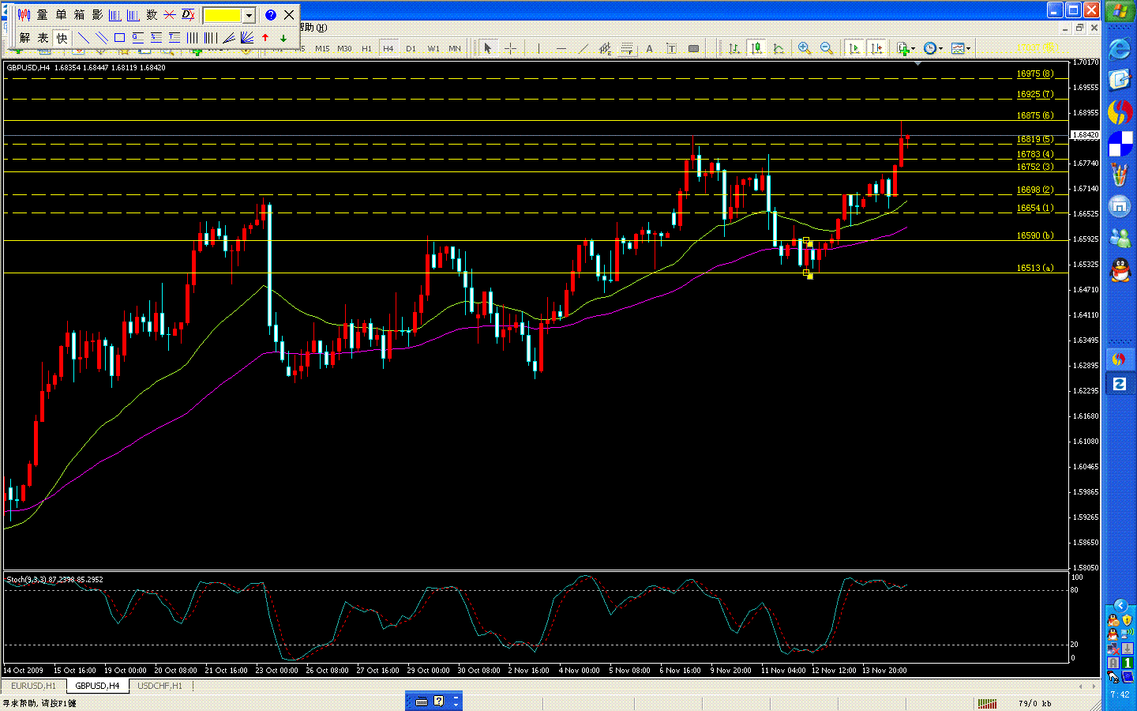Select the fan lines drawing tool

(x=246, y=37)
